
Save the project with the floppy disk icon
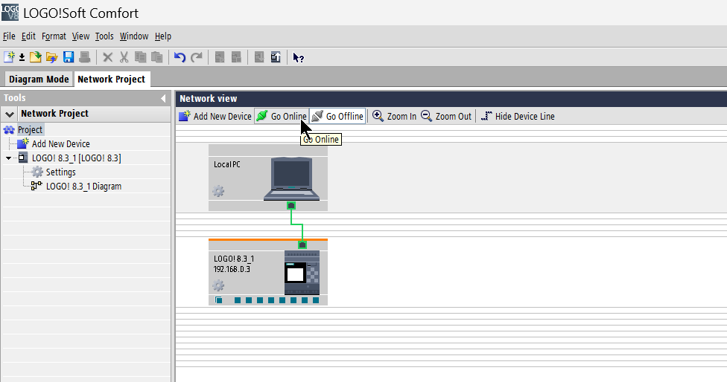click(69, 57)
